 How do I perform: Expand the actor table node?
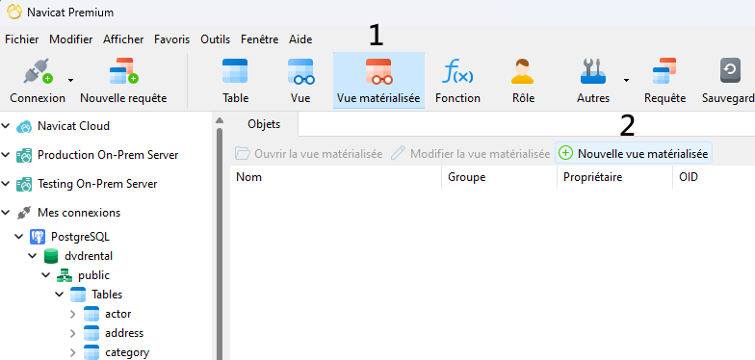(x=73, y=314)
